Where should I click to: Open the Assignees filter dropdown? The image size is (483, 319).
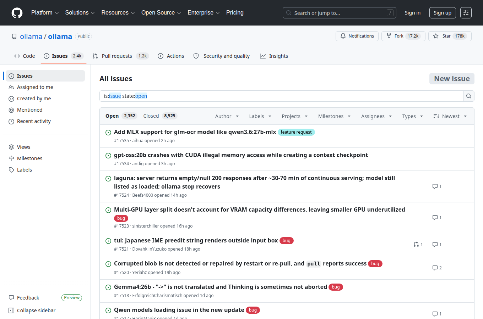(376, 116)
